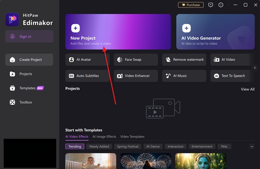The image size is (260, 169).
Task: Click the Sign in button
Action: [x=29, y=36]
